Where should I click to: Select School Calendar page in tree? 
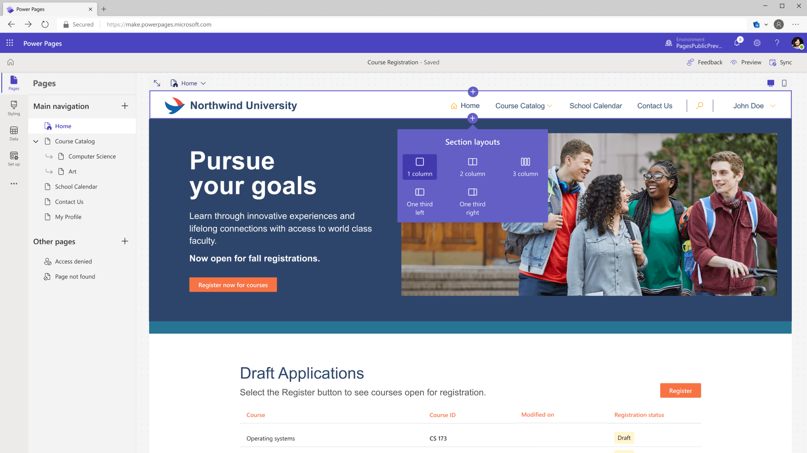(76, 187)
